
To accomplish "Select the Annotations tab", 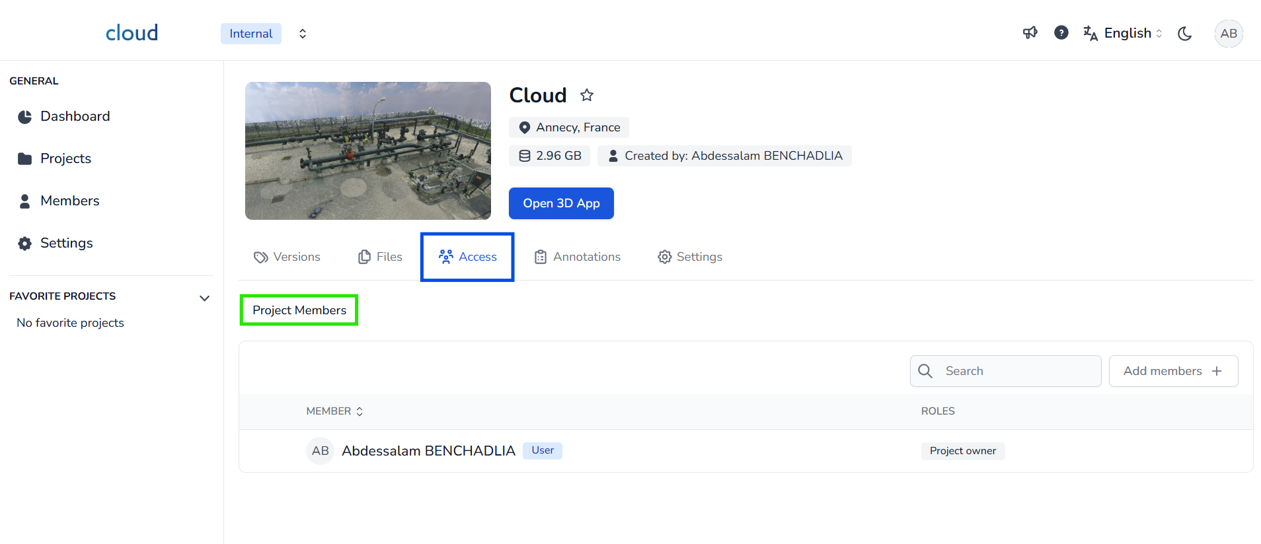I will coord(578,257).
